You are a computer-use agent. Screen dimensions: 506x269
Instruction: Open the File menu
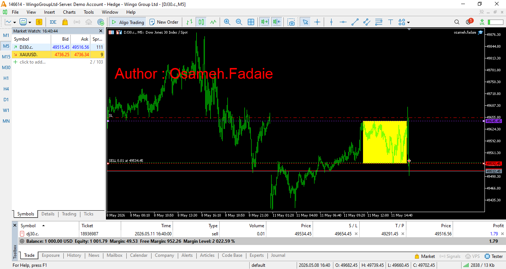(15, 12)
